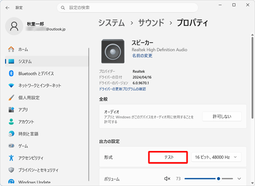Click the アクセシビリティ figure icon

point(11,158)
